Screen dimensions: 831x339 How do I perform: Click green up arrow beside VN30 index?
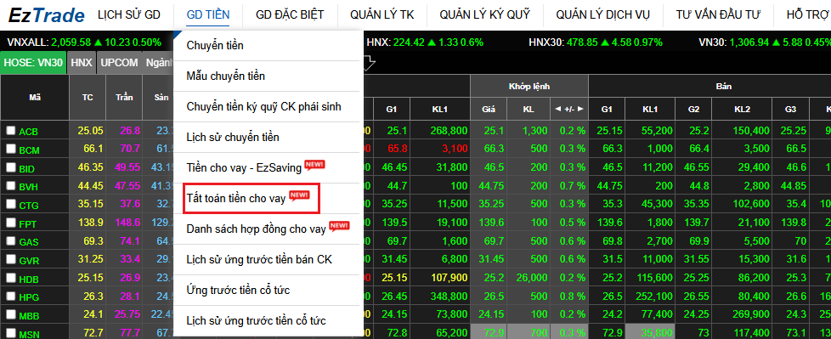[x=777, y=42]
